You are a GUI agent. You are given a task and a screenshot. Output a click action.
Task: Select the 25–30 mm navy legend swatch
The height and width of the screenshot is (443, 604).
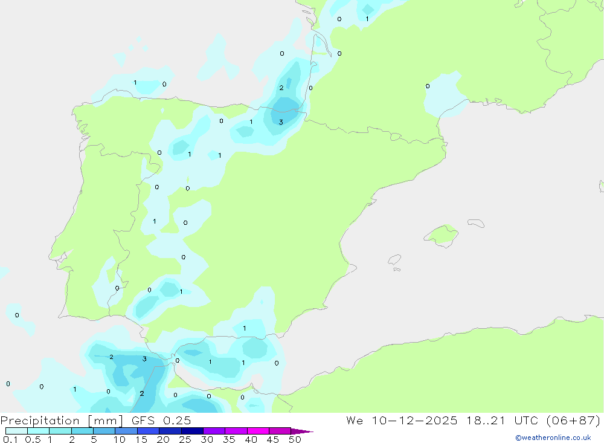(192, 431)
